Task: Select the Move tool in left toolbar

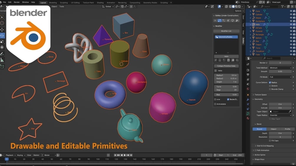Action: click(2, 30)
